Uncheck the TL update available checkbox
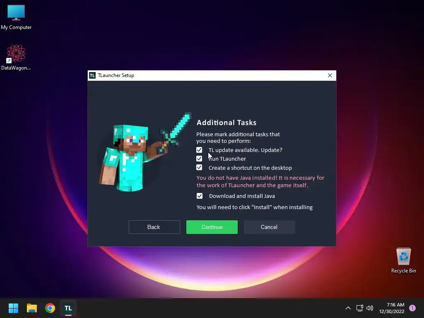This screenshot has width=424, height=318. pyautogui.click(x=199, y=150)
